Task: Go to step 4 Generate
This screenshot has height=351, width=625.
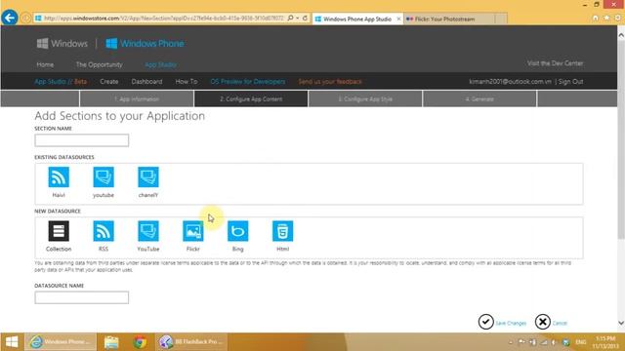Action: click(x=479, y=98)
